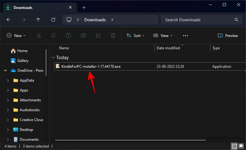Click the New button
Screen dimensions: 246x150
(16, 36)
